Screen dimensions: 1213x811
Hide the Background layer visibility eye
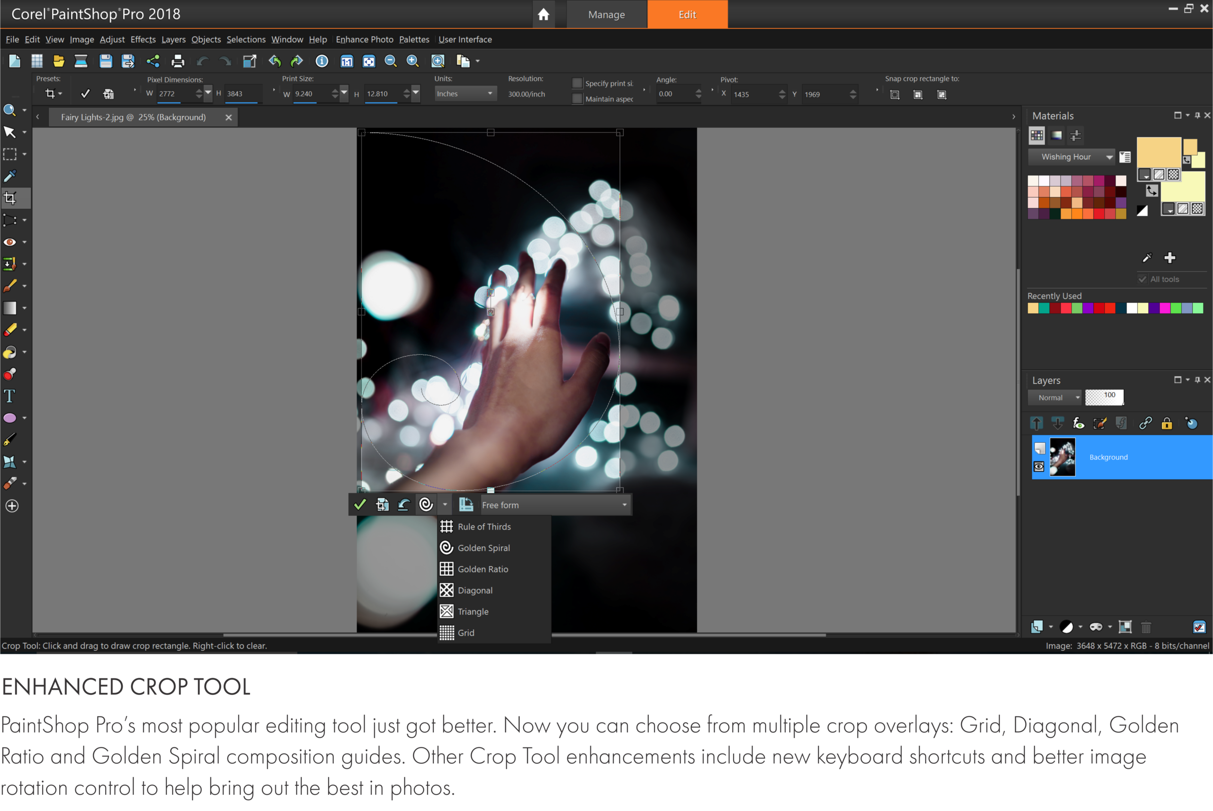click(1039, 466)
